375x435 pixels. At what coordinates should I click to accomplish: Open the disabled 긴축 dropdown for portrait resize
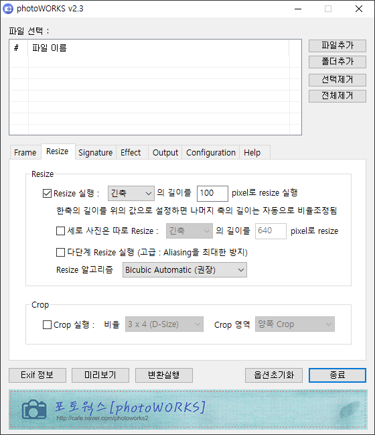coord(190,231)
